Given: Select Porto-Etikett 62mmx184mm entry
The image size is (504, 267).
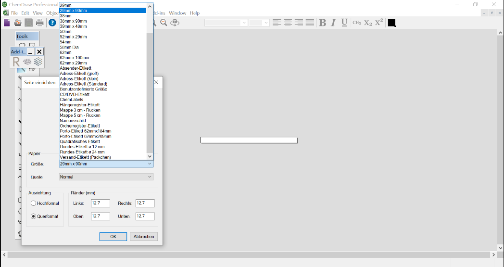Looking at the screenshot, I should tap(103, 131).
